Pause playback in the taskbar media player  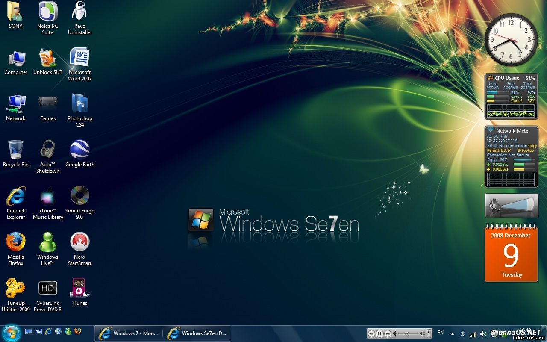point(379,333)
